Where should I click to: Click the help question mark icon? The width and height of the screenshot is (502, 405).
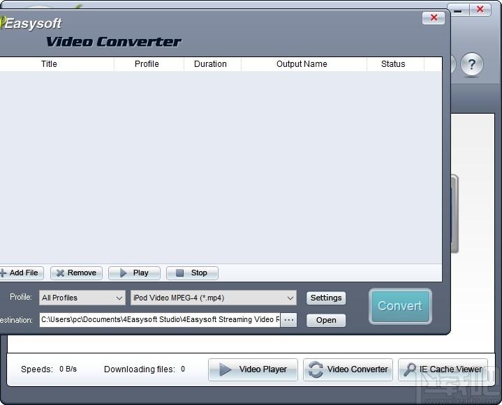click(x=472, y=65)
